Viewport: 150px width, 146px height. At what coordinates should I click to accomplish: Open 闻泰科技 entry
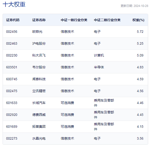click(39, 79)
